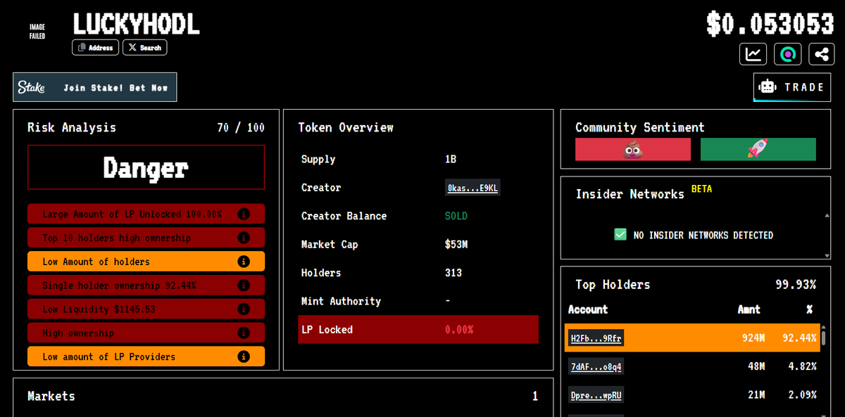Open holder account Dpre...wpRU
This screenshot has height=417, width=845.
pos(596,395)
